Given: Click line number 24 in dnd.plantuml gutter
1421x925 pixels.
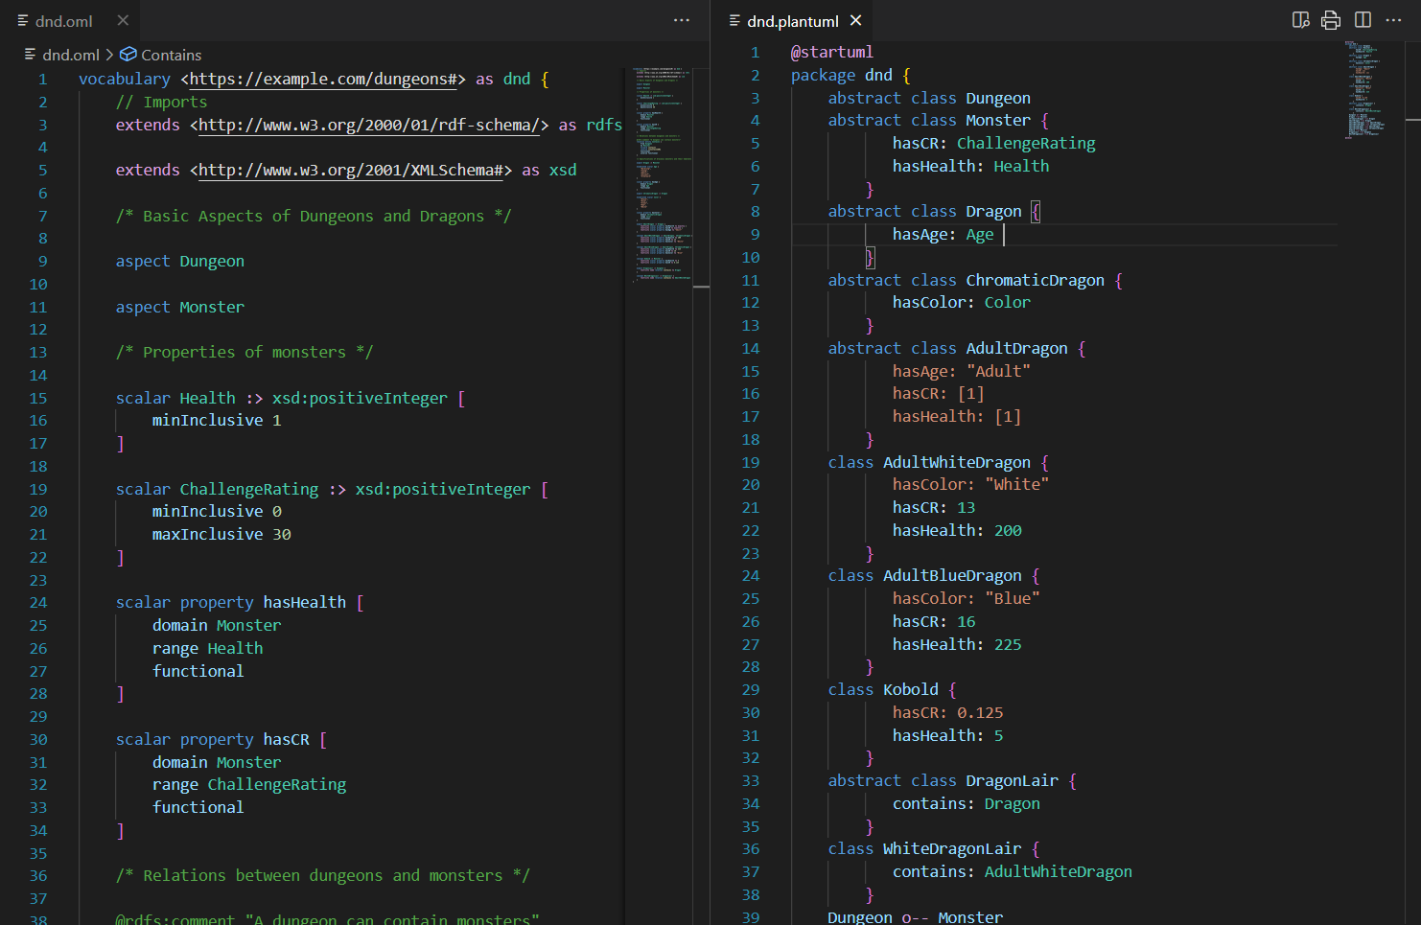Looking at the screenshot, I should 751,575.
